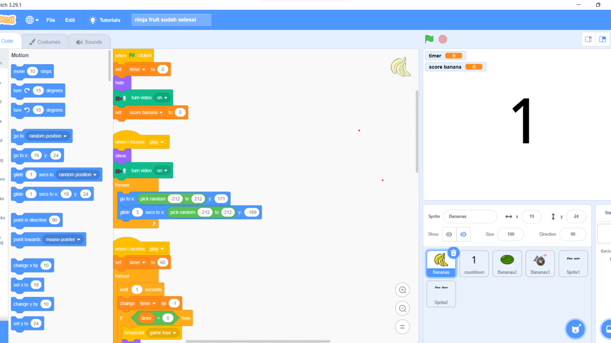Restore down the Scratch window
This screenshot has height=343, width=611.
598,5
